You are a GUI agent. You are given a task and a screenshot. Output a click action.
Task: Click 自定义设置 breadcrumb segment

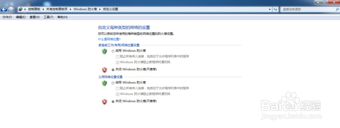pyautogui.click(x=111, y=9)
